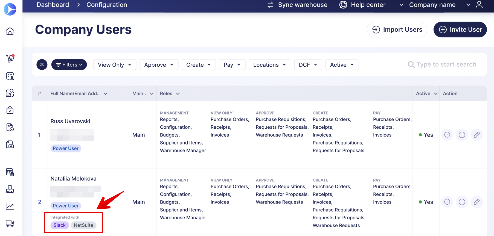Click the Slack integration badge
494x236 pixels.
pyautogui.click(x=59, y=225)
